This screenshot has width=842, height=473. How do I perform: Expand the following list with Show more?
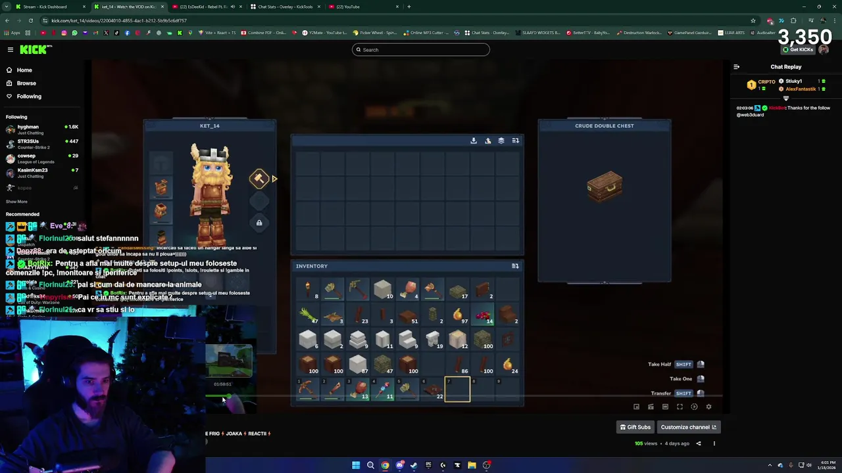click(16, 202)
